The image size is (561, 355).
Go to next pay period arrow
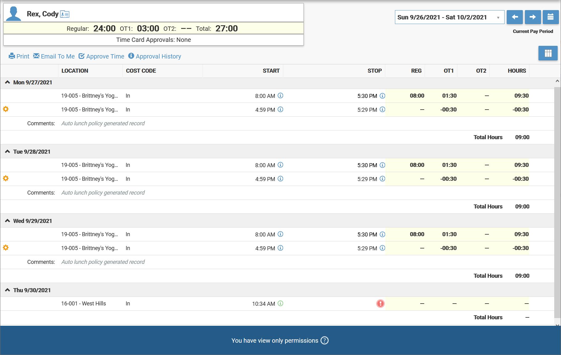533,17
